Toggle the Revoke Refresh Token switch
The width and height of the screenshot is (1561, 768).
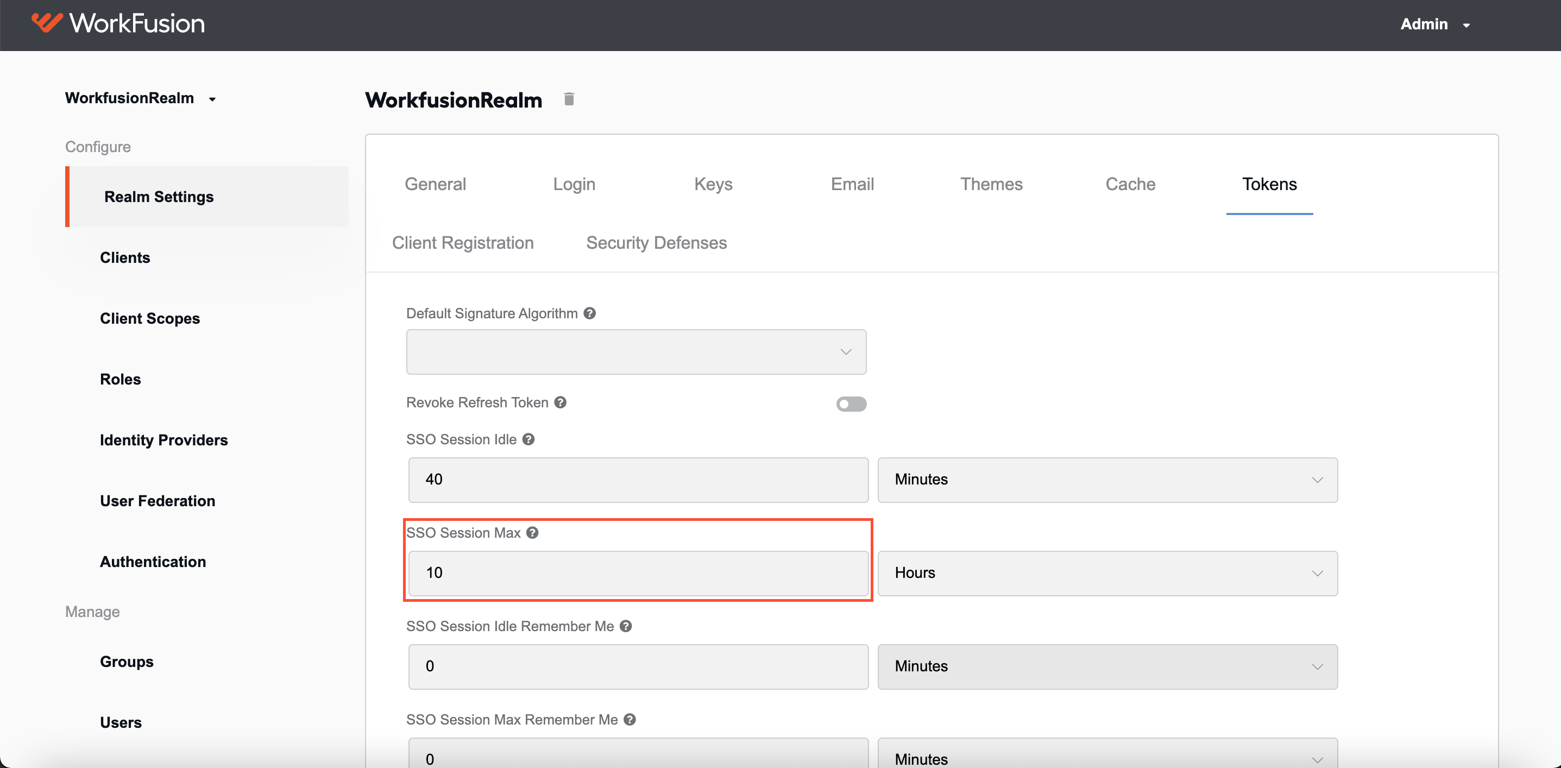pos(851,404)
